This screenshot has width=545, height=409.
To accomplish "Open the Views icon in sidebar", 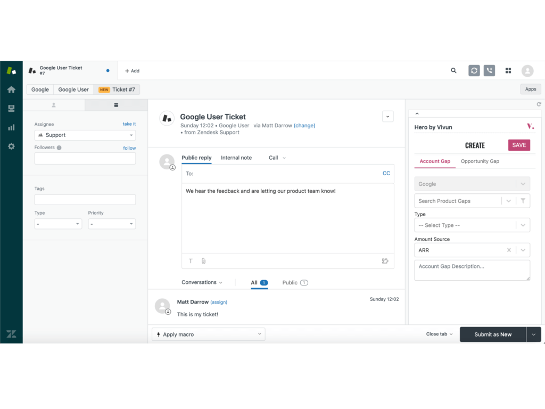I will pyautogui.click(x=11, y=108).
